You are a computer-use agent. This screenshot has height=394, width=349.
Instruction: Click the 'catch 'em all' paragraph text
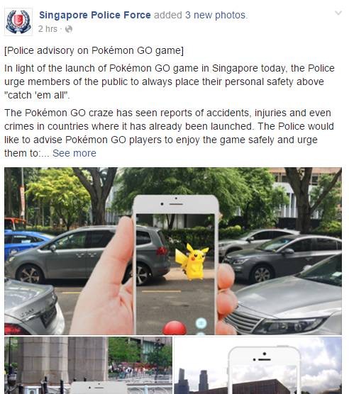coord(170,81)
